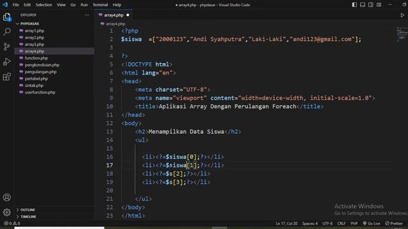Open sintak.php in explorer

[34, 85]
